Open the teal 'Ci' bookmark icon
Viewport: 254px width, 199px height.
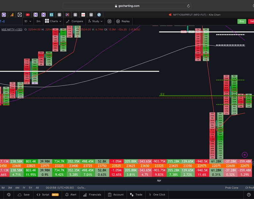pyautogui.click(x=51, y=15)
